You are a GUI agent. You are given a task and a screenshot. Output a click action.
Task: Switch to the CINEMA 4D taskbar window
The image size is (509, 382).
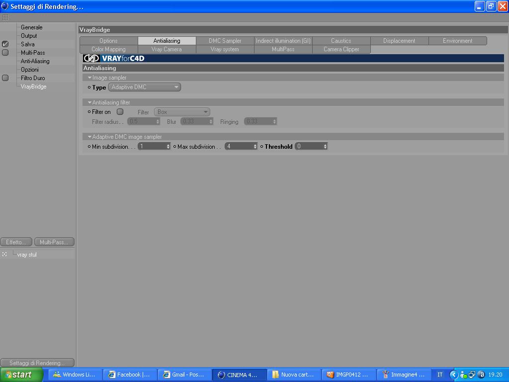coord(239,375)
